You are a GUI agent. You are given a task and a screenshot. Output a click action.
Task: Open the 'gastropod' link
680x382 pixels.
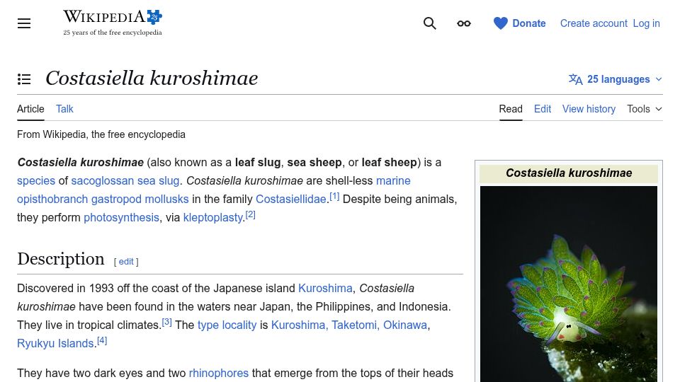[x=116, y=199]
